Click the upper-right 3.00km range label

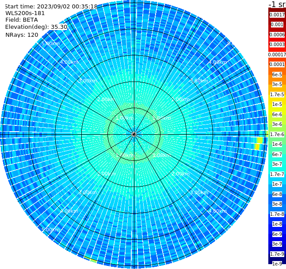point(199,81)
